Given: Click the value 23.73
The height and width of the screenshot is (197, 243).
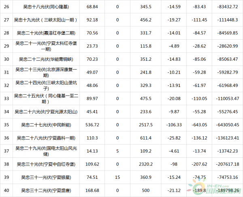Looking at the screenshot, I should (x=92, y=46).
